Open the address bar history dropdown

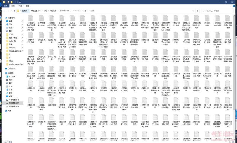pyautogui.click(x=193, y=11)
